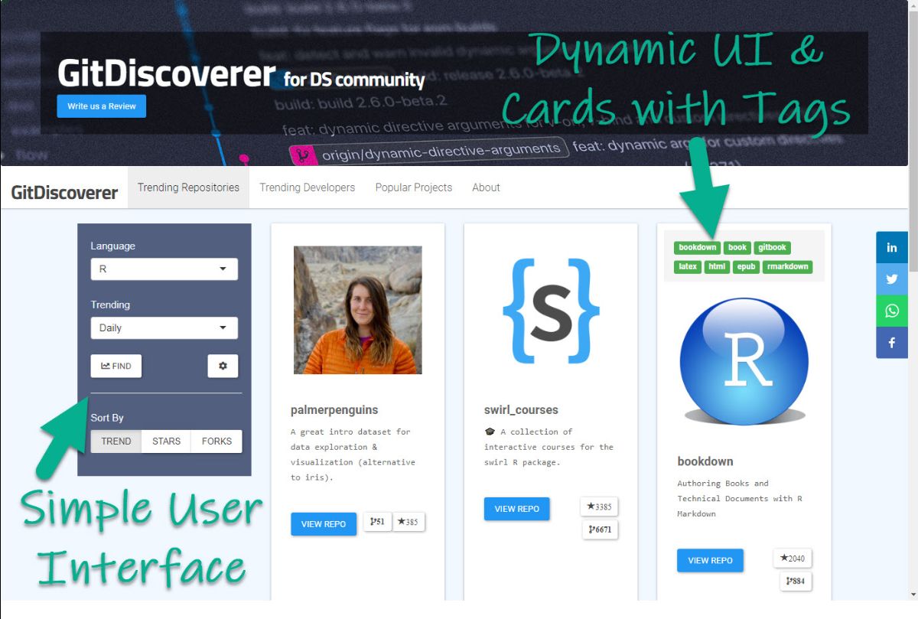Click the swirl_courses card title
918x619 pixels.
click(521, 409)
